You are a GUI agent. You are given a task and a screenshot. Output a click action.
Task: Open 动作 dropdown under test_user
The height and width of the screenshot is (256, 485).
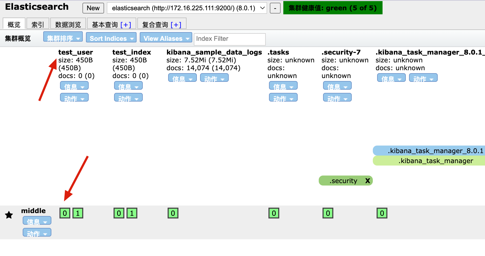coord(74,97)
